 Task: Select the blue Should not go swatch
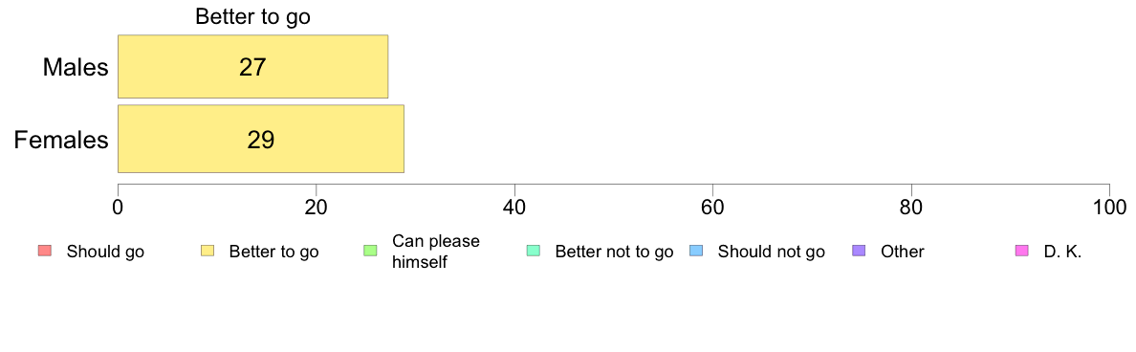click(x=695, y=252)
